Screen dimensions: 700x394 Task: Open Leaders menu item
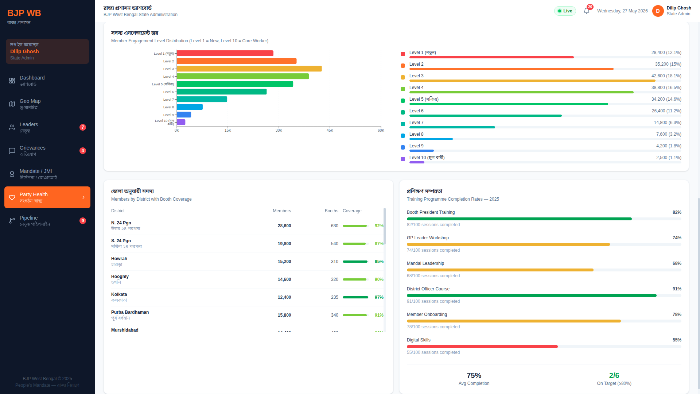point(47,127)
